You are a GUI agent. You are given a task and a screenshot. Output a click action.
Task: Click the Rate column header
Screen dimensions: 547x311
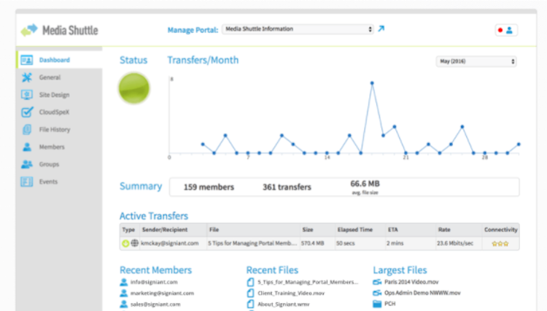pos(444,230)
